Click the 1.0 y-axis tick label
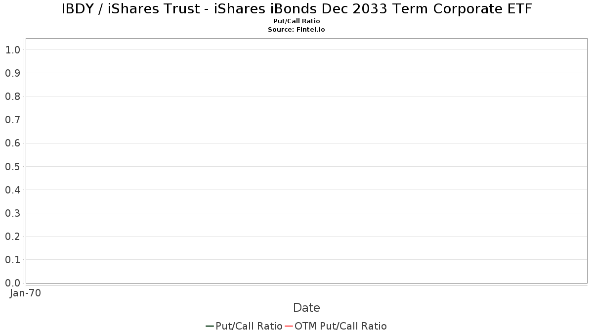Viewport: 593px width, 334px height. click(x=12, y=49)
